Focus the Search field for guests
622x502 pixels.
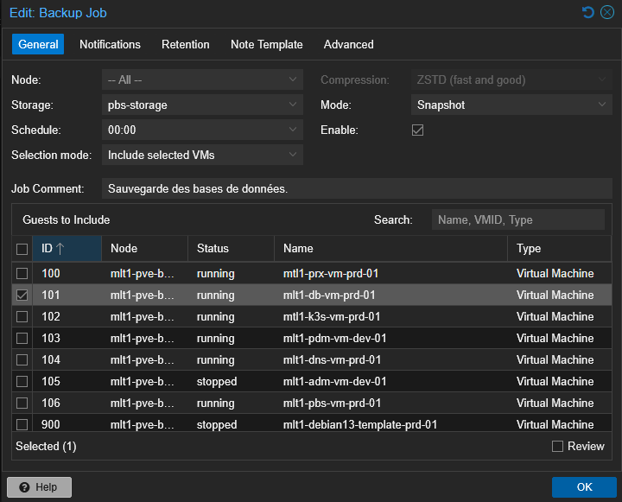pyautogui.click(x=518, y=219)
